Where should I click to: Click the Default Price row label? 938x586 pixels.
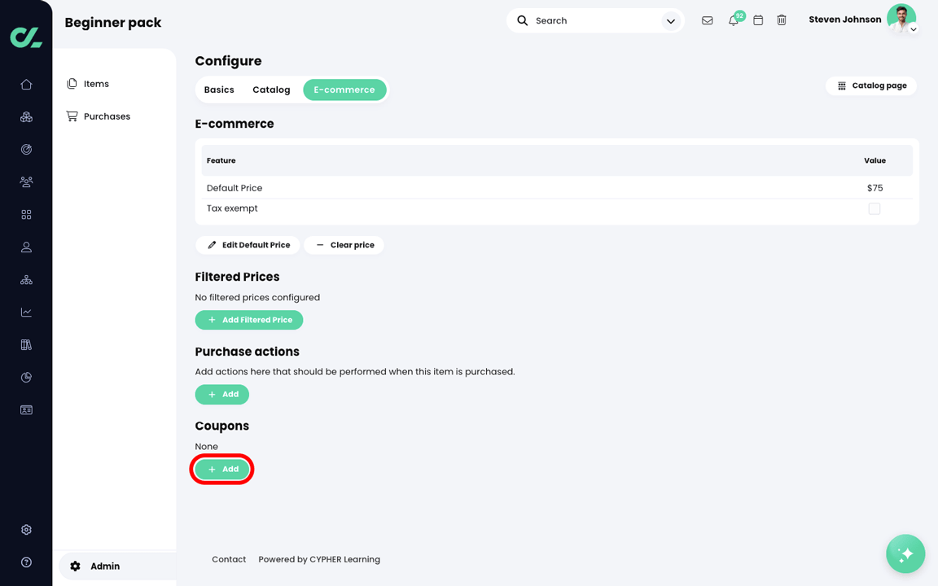tap(234, 188)
